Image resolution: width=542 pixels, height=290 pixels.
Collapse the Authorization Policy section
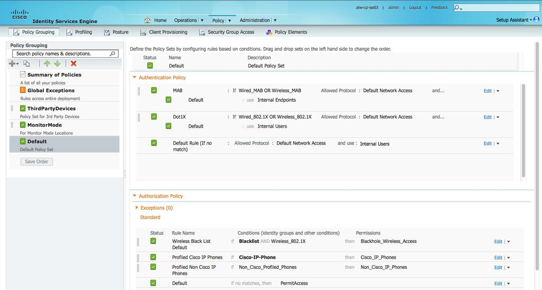click(x=135, y=196)
